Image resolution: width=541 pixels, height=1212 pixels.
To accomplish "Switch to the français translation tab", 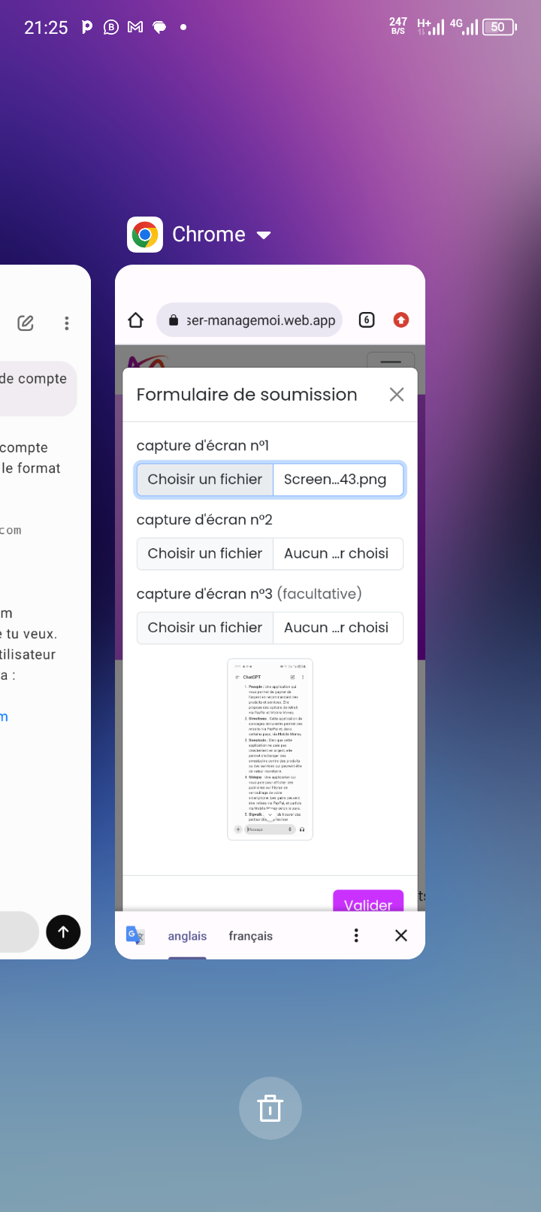I will coord(250,936).
